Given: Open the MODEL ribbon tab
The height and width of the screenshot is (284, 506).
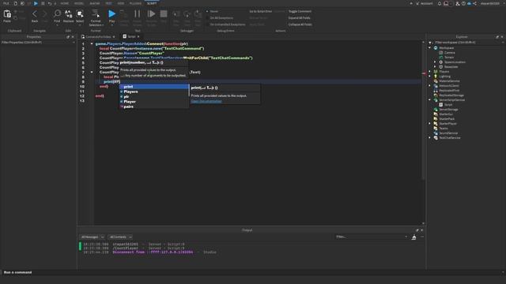Looking at the screenshot, I should click(79, 3).
